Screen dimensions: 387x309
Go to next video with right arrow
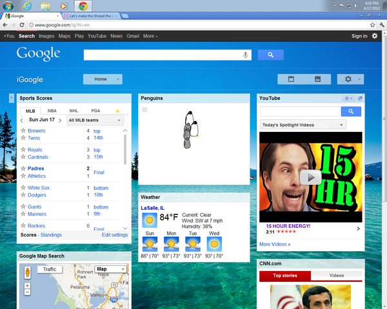click(359, 229)
